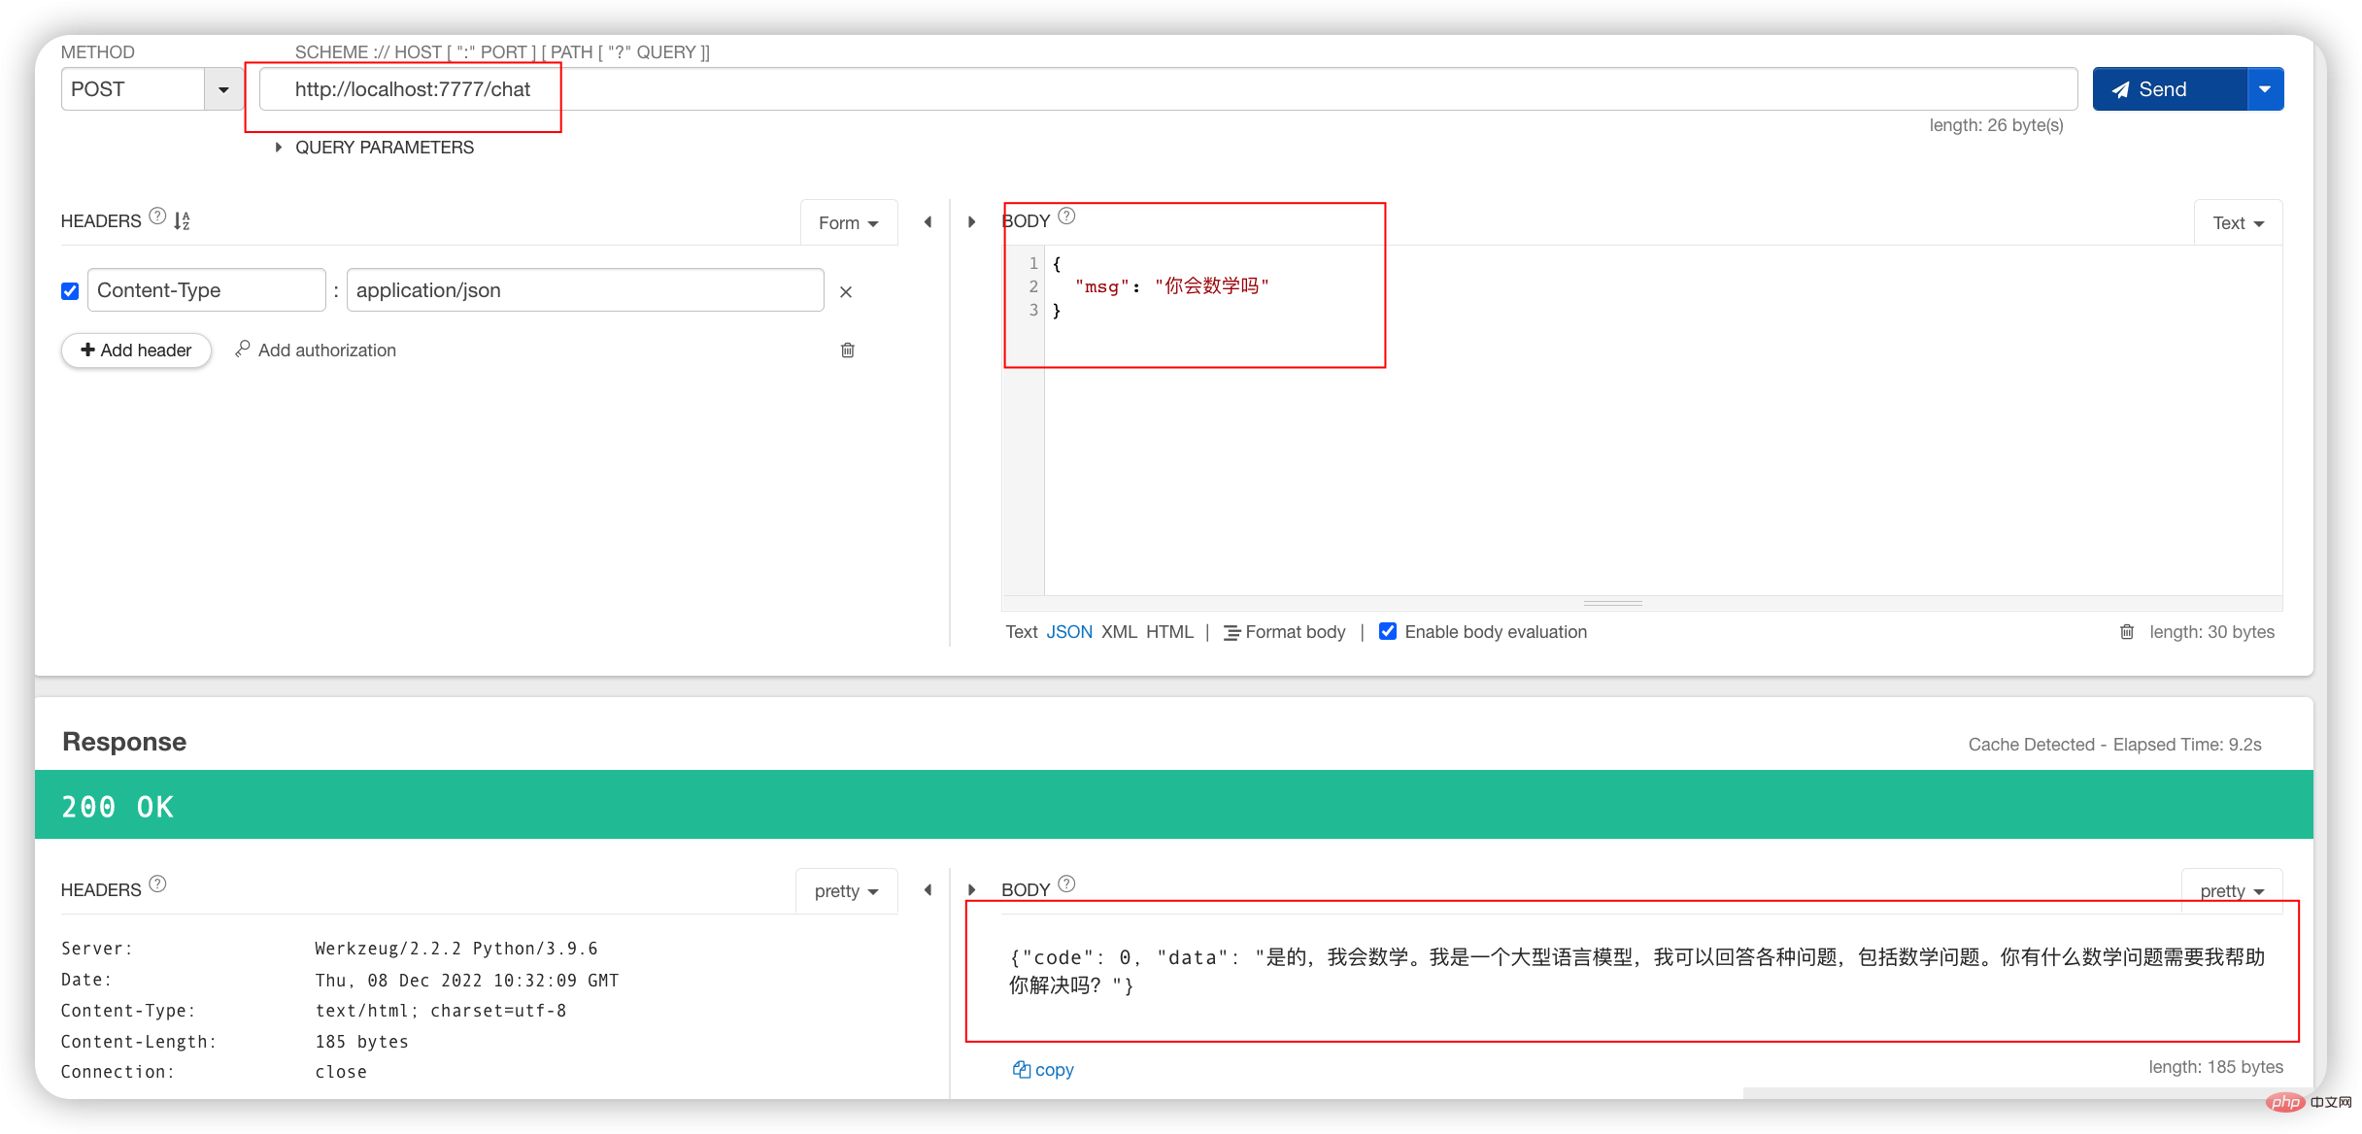Click the delete header trash icon

coord(847,350)
